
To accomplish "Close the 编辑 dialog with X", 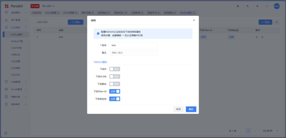I will point(194,20).
